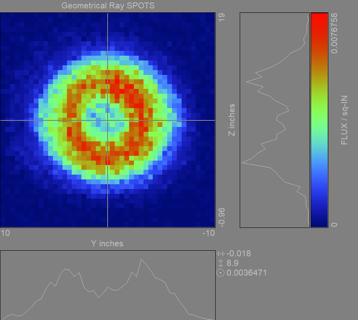Click the Z axis upper limit value 19
Screen dimensions: 358x320
[221, 17]
